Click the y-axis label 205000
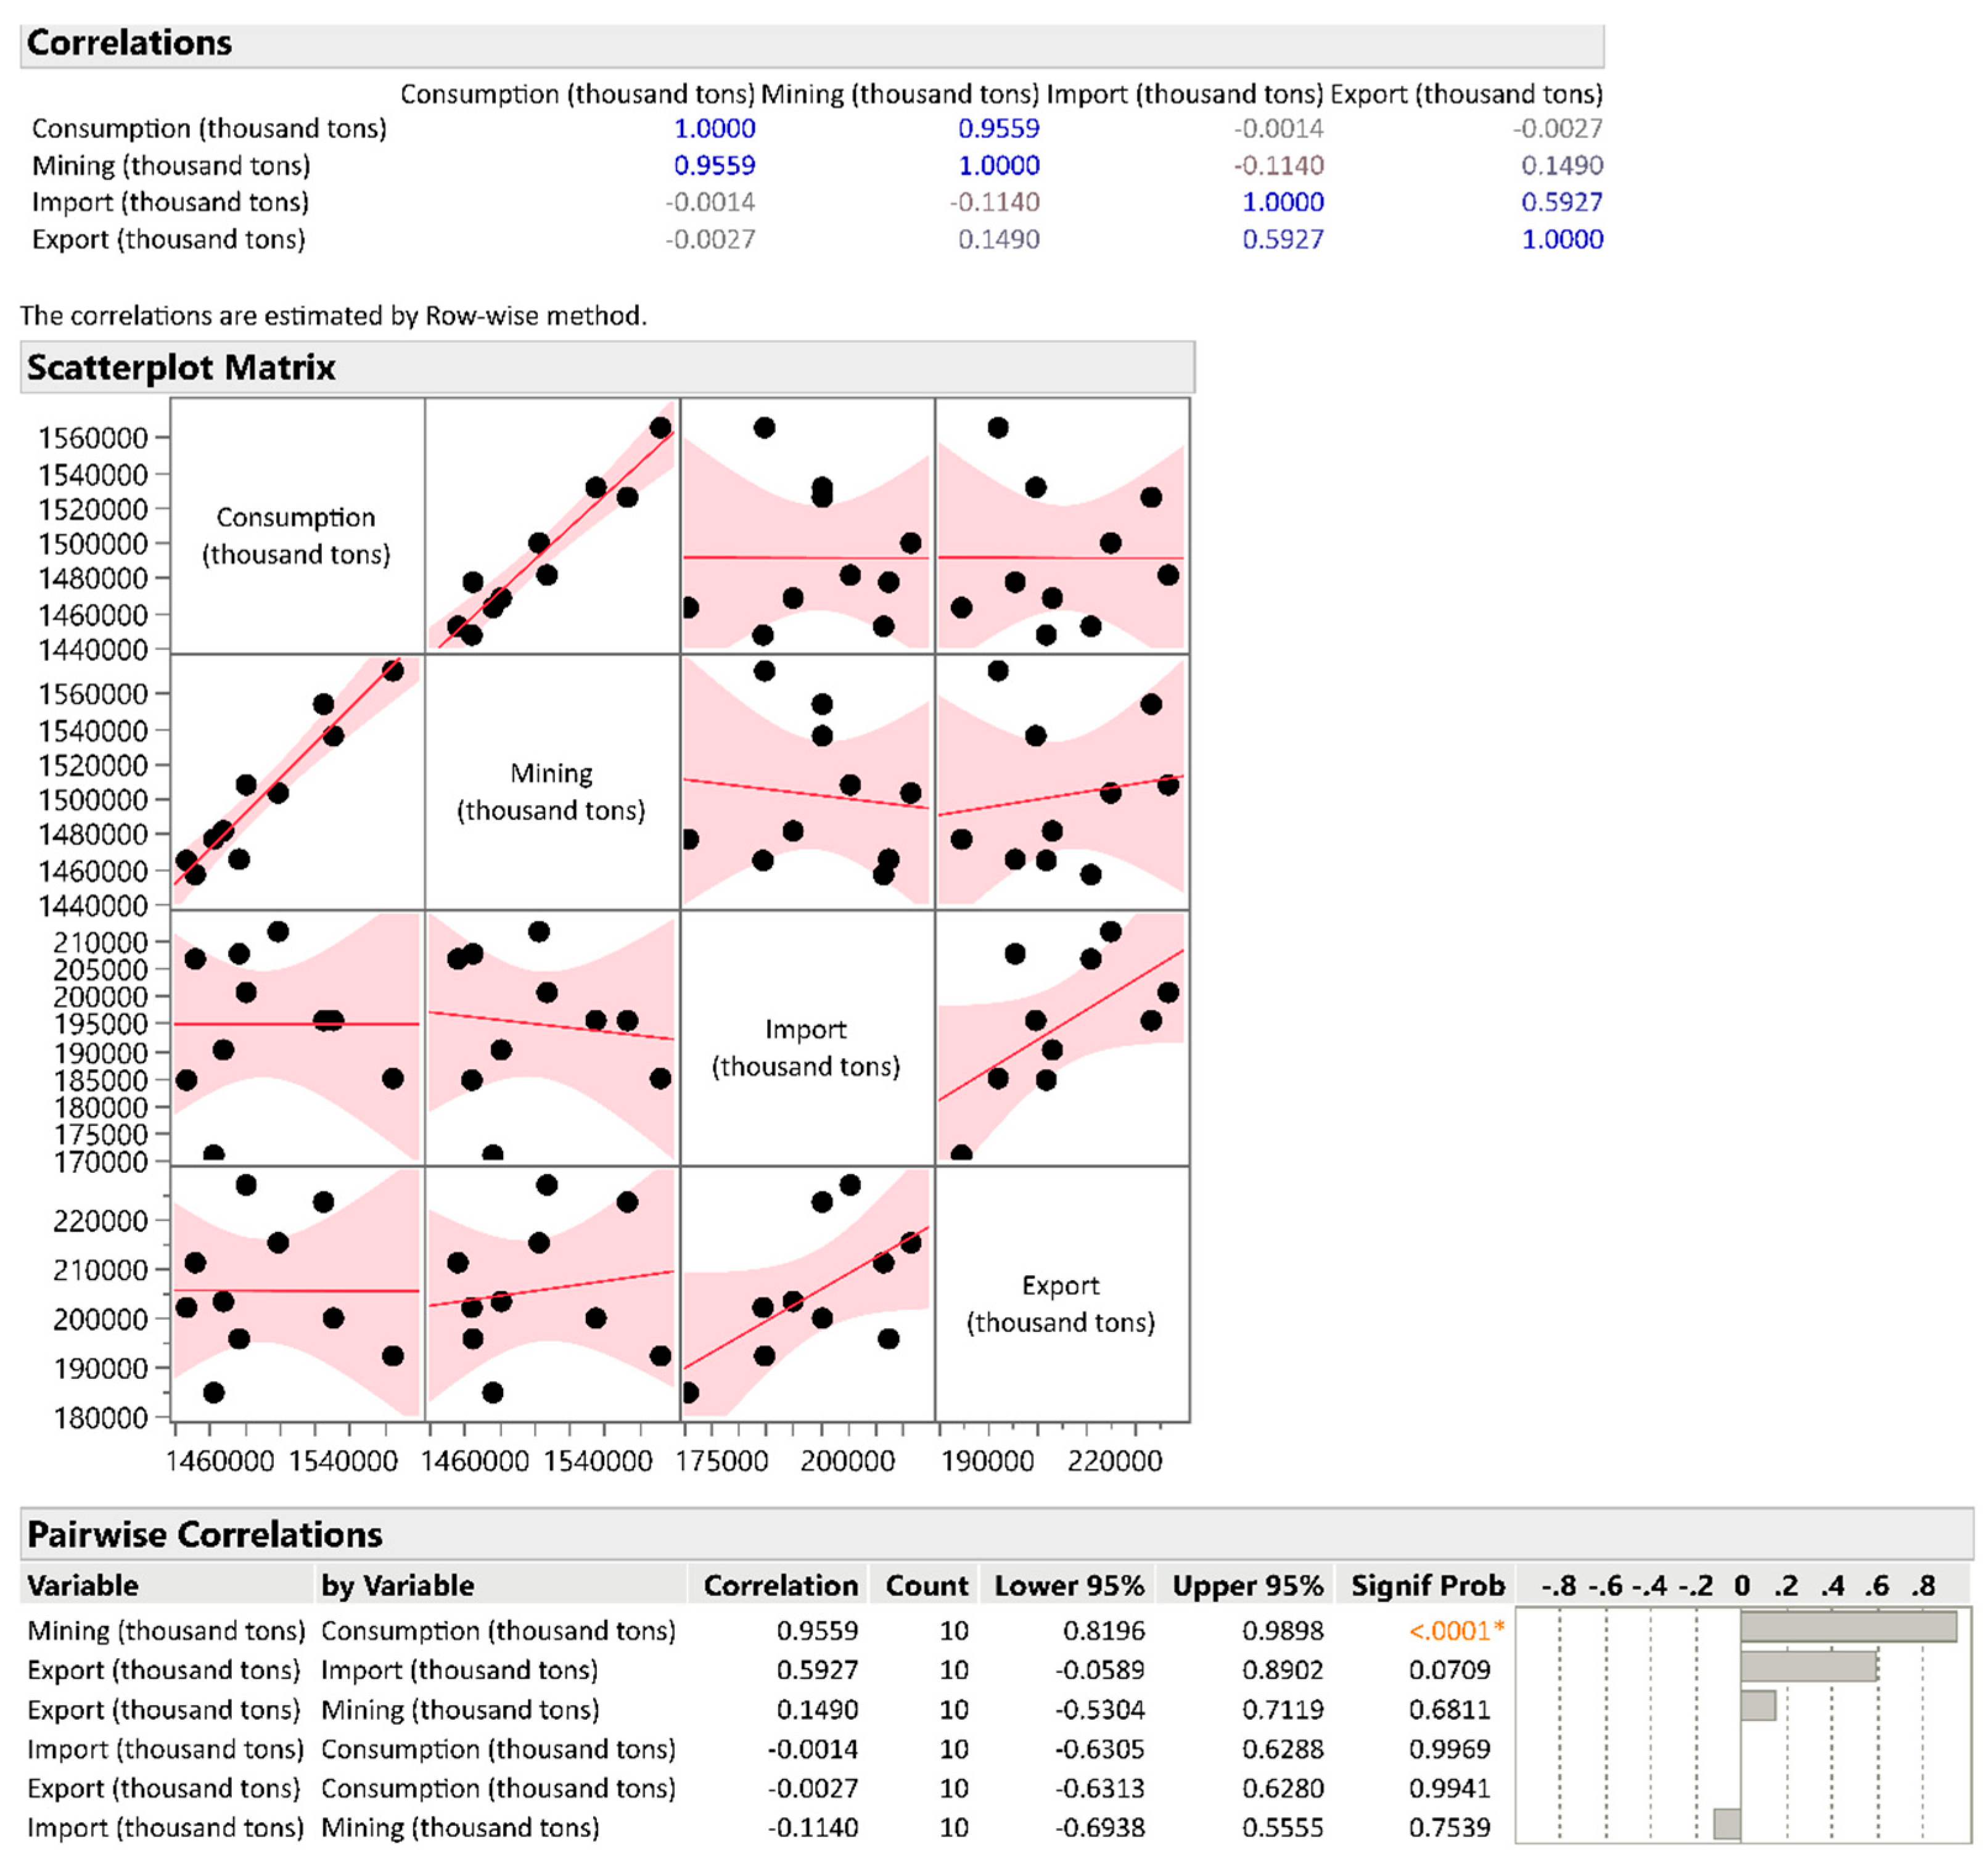This screenshot has height=1861, width=1988. 100,970
